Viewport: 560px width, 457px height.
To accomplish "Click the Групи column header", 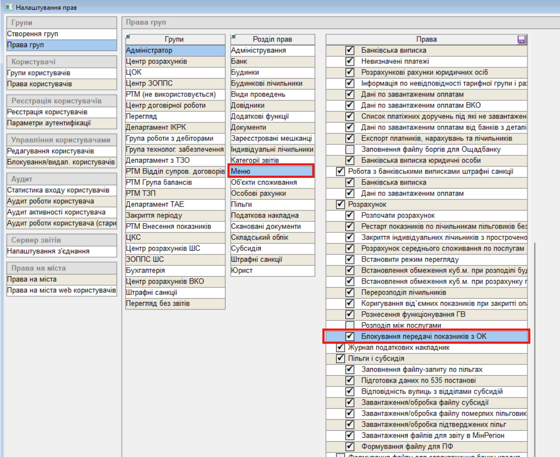I will click(174, 39).
